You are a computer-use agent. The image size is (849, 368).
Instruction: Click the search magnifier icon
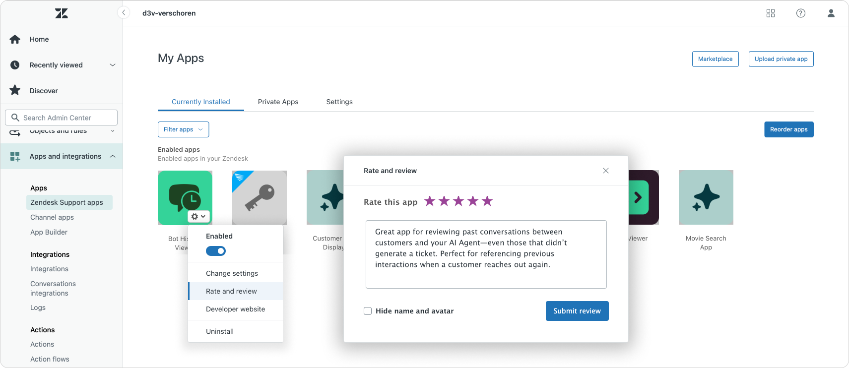[x=15, y=118]
